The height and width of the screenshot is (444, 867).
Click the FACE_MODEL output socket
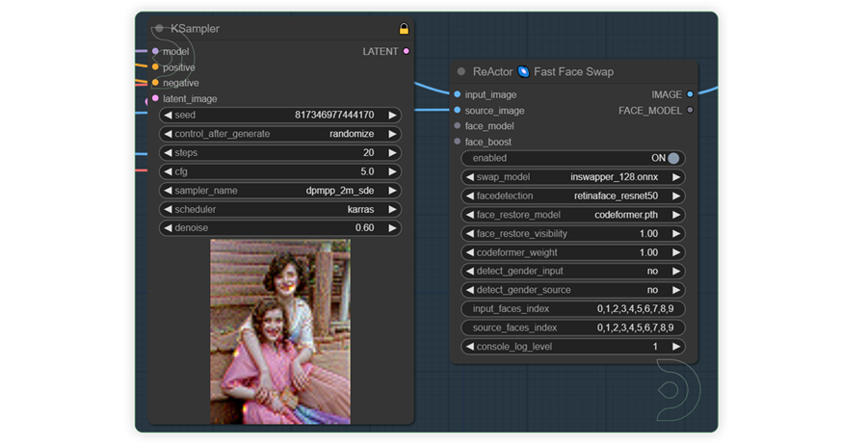coord(690,110)
